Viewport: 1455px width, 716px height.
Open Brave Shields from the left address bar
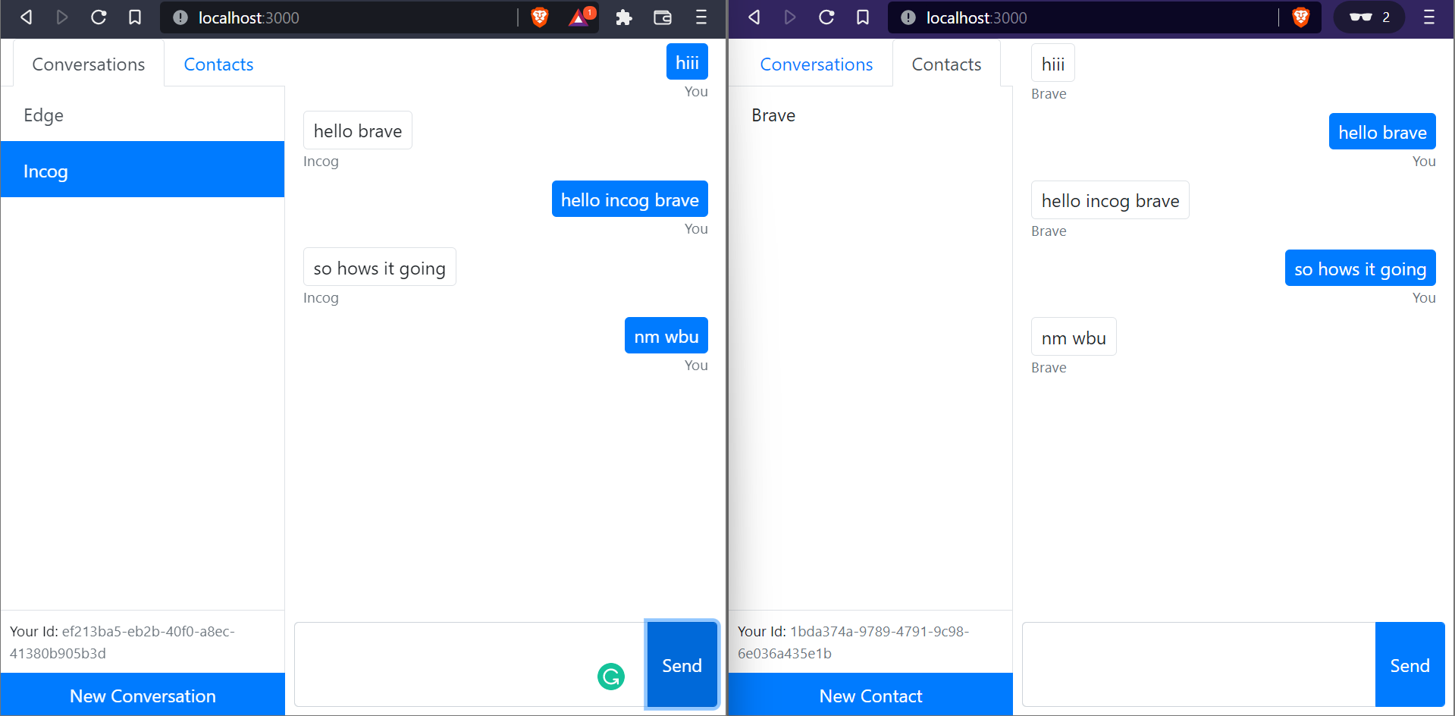(539, 17)
